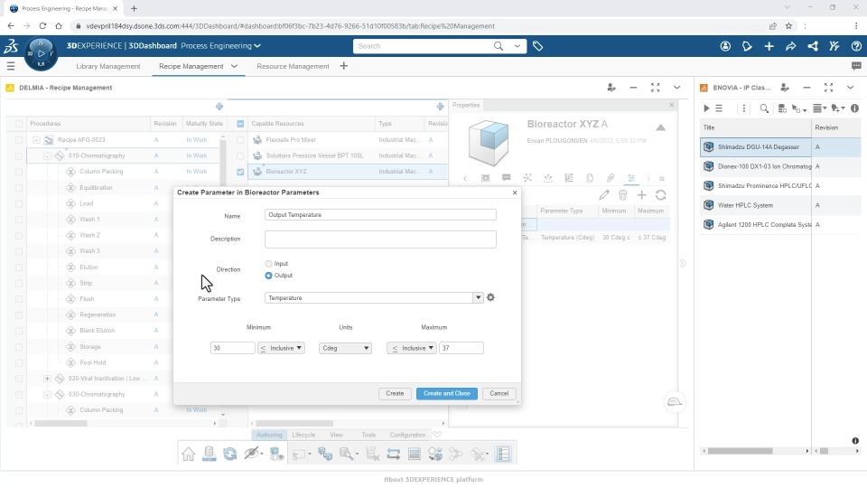The image size is (867, 488).
Task: Click the paperclip attachments icon in Properties
Action: [611, 178]
